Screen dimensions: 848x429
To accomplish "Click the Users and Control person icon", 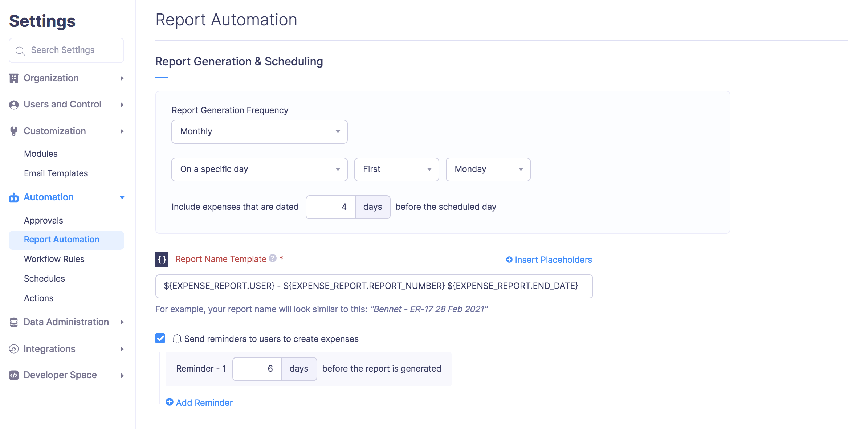I will [14, 105].
